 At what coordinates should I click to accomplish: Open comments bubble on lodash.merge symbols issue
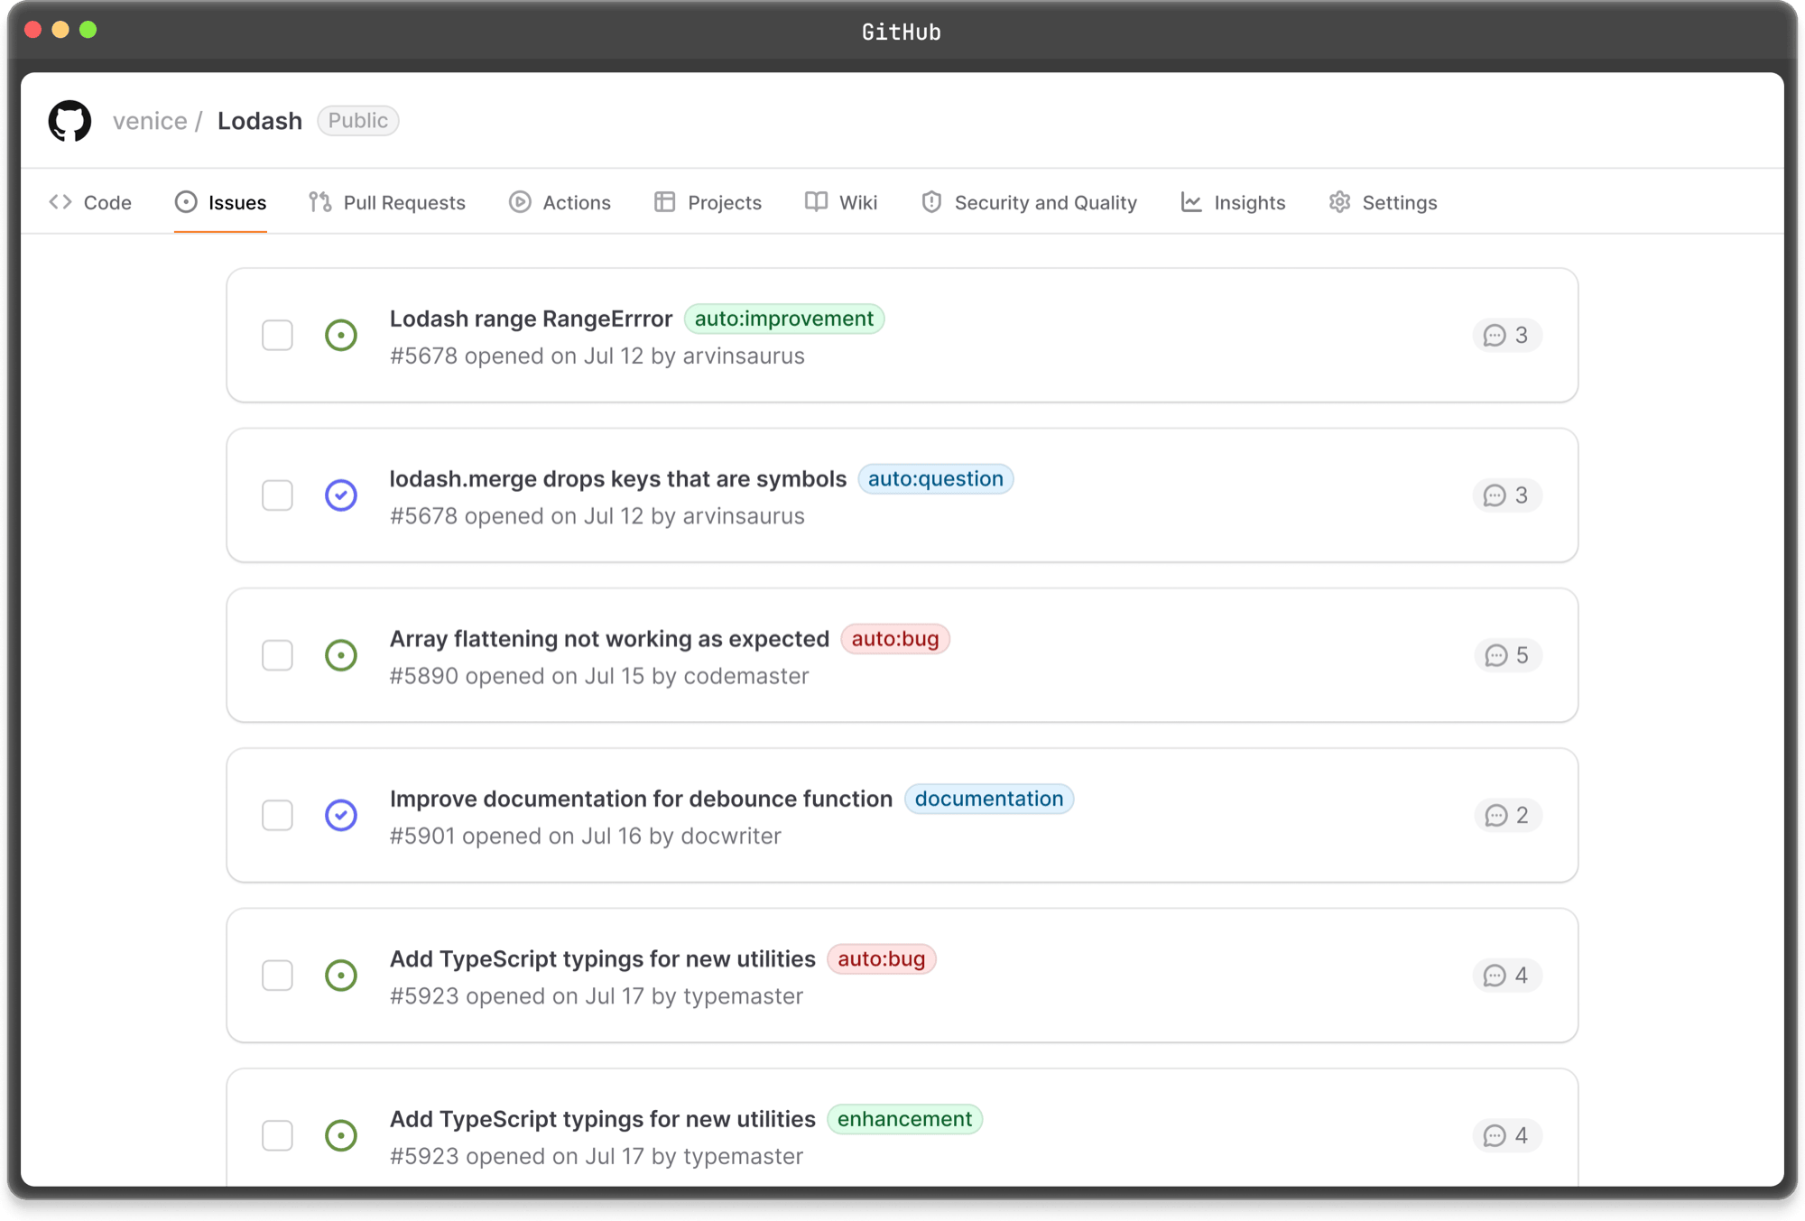[1507, 495]
